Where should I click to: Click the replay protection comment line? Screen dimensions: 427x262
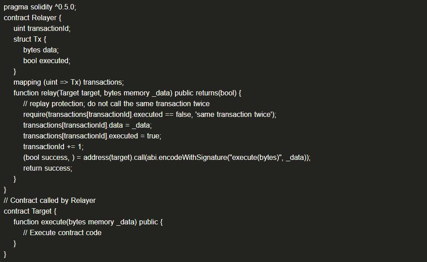(x=116, y=104)
